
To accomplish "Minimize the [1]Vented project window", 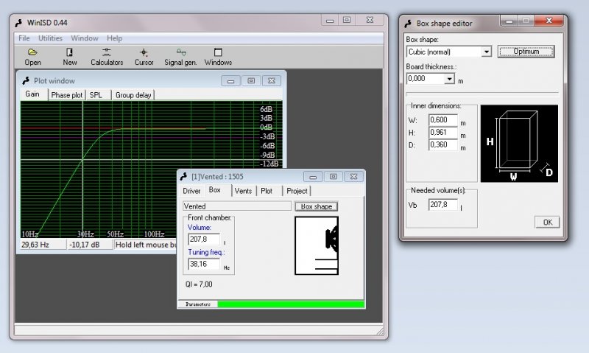I will (312, 177).
